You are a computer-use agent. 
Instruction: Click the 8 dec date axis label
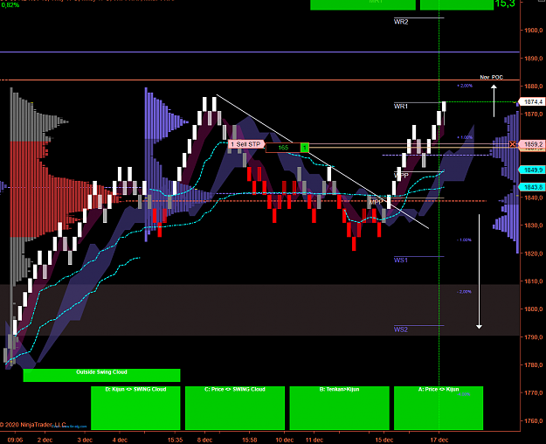tap(204, 440)
